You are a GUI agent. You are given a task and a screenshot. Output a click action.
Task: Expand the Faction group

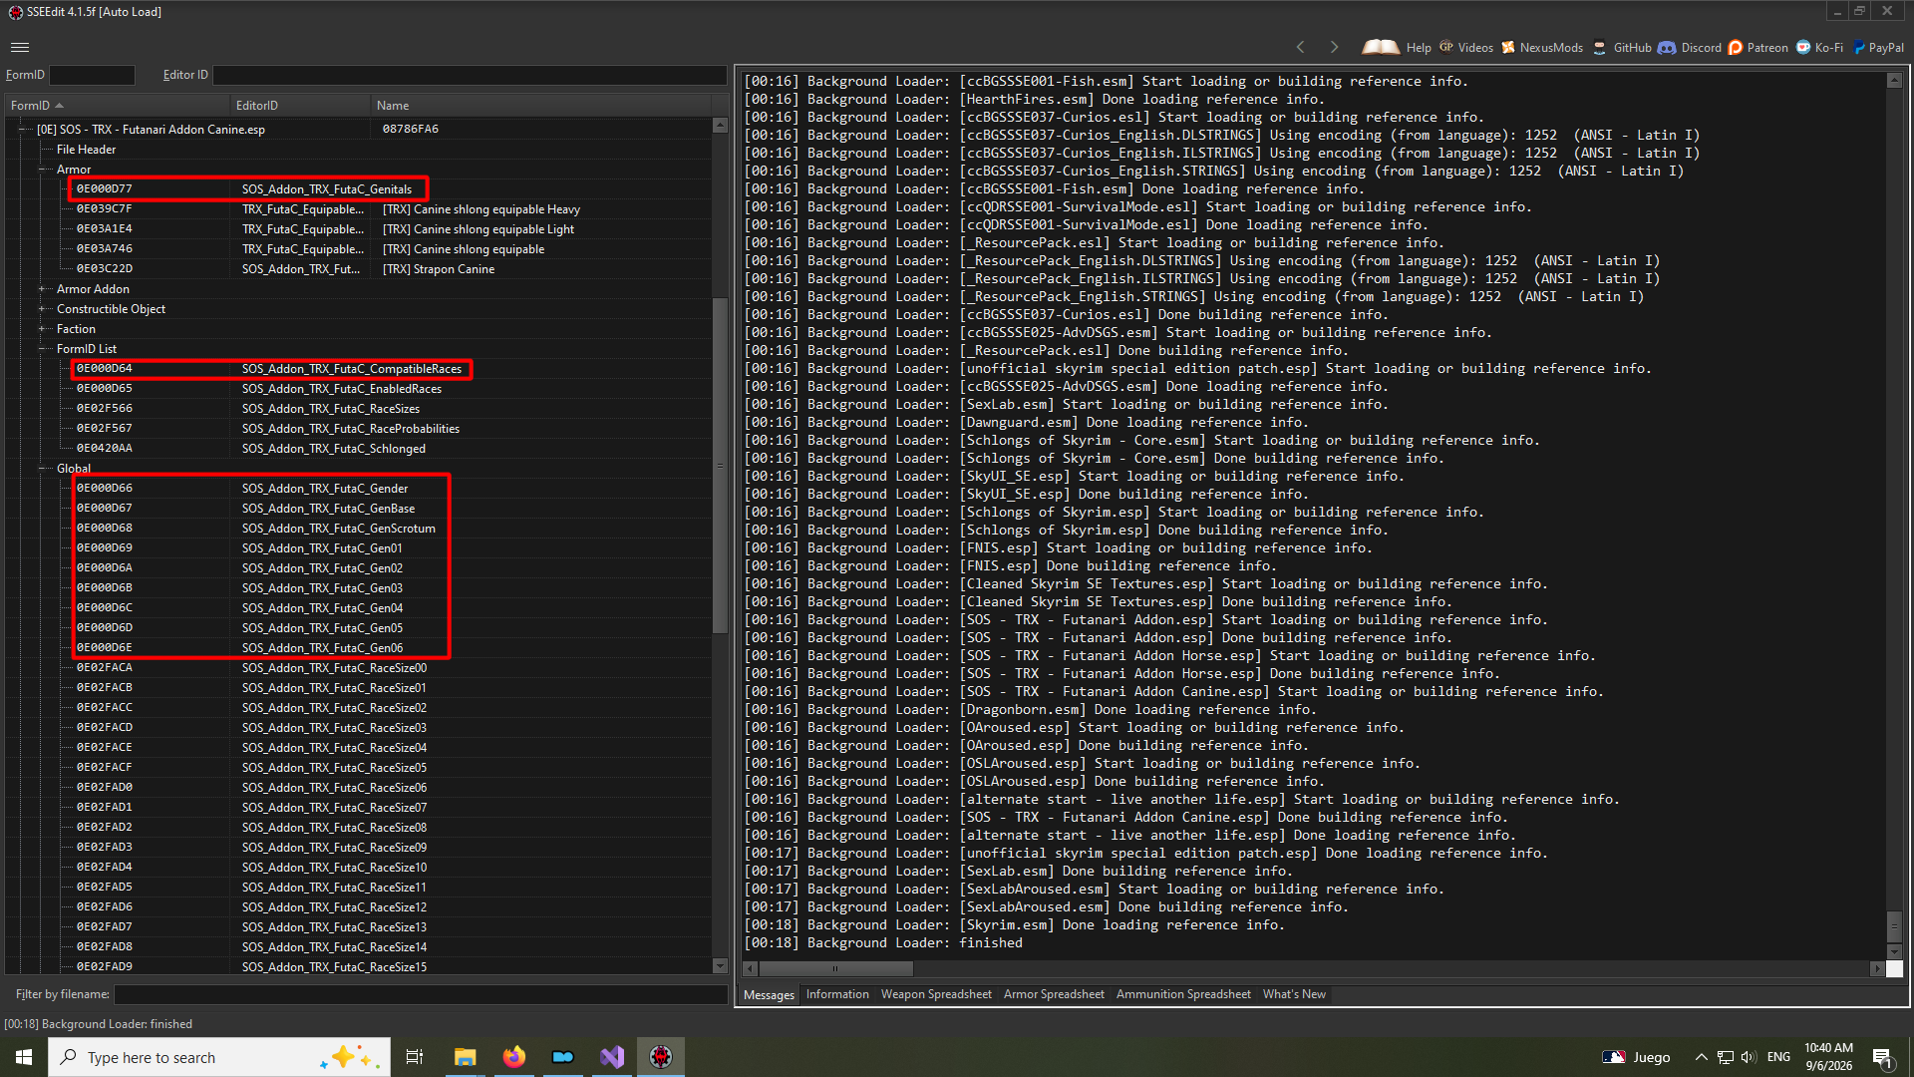point(43,329)
